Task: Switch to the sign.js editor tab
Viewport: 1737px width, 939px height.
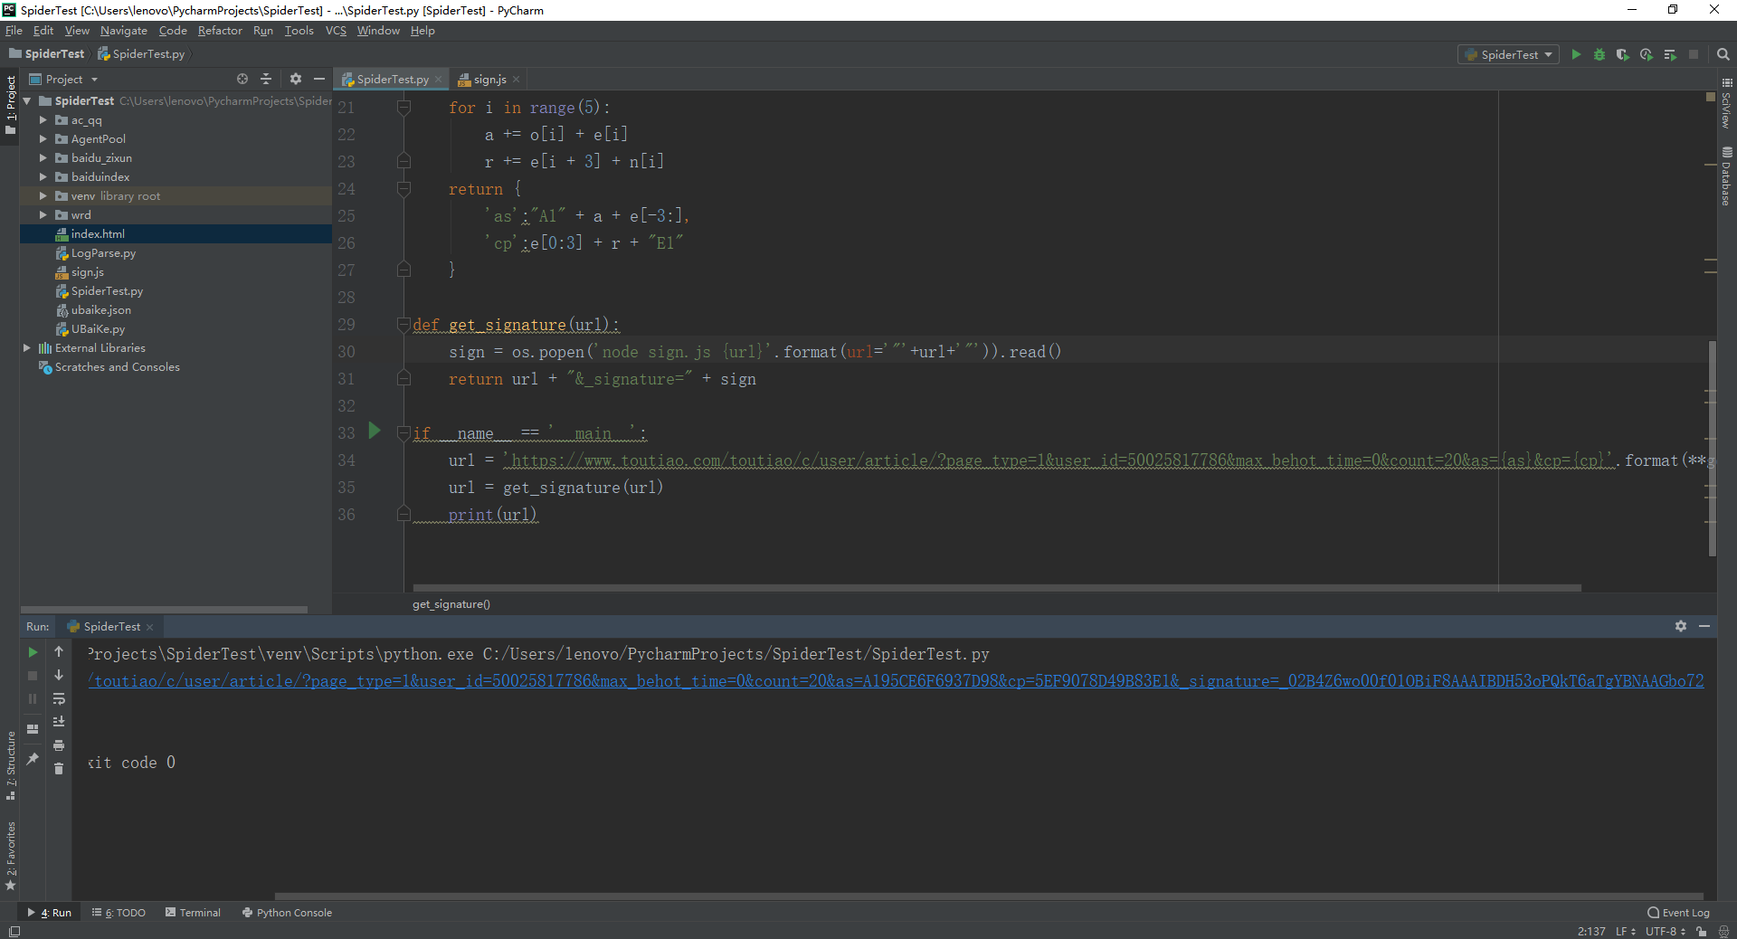Action: pyautogui.click(x=489, y=80)
